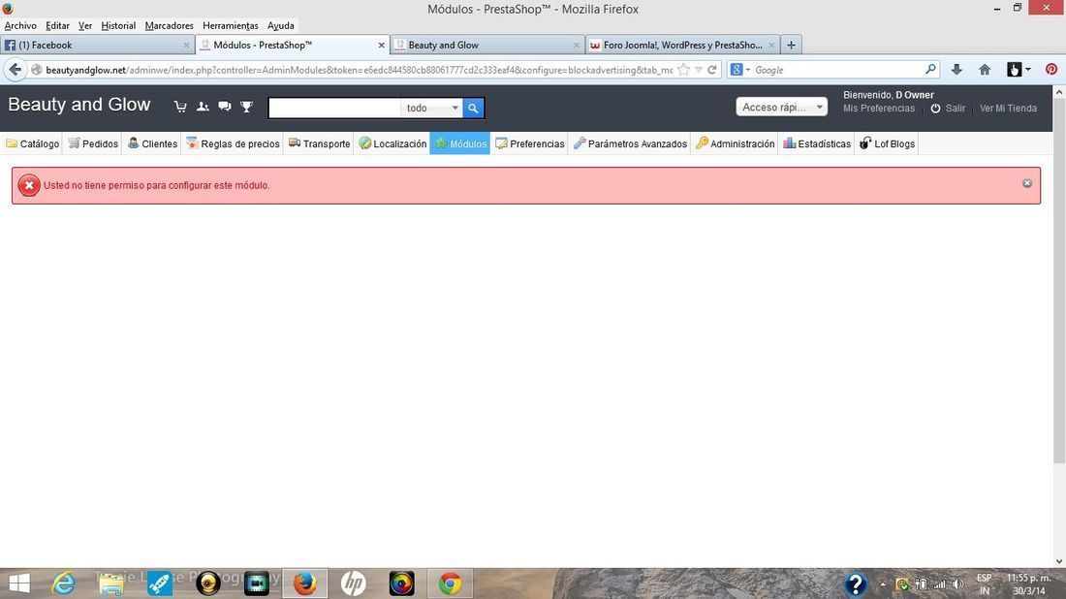
Task: Close the Beauty and Glow tab
Action: click(577, 45)
